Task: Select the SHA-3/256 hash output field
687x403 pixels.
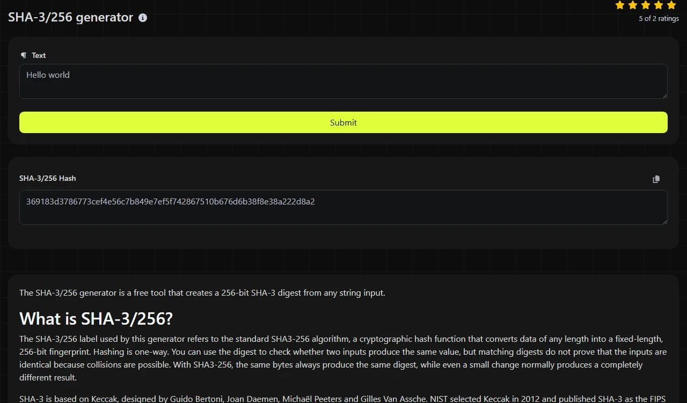Action: pos(343,207)
